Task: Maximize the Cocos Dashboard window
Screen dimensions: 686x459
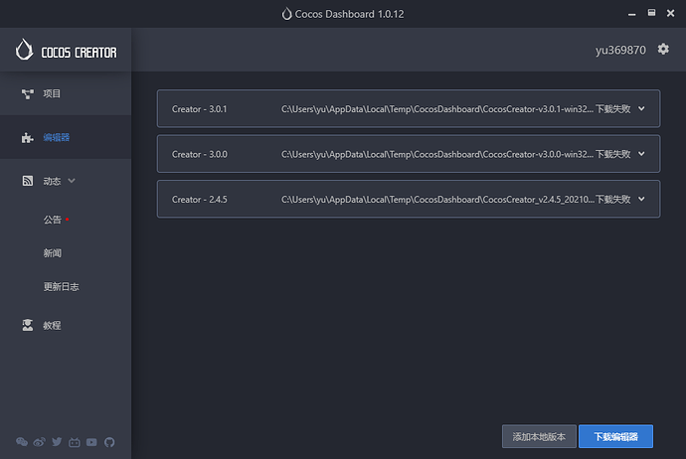Action: [x=651, y=13]
